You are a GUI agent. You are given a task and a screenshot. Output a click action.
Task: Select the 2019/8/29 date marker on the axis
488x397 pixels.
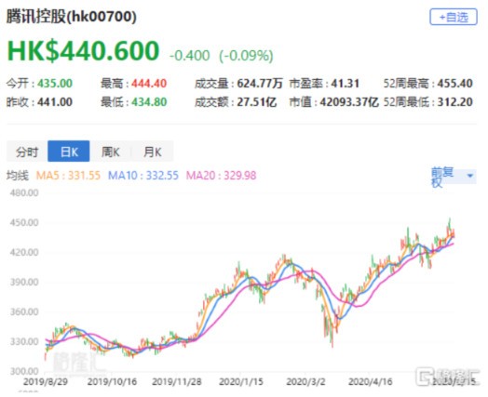pos(46,381)
